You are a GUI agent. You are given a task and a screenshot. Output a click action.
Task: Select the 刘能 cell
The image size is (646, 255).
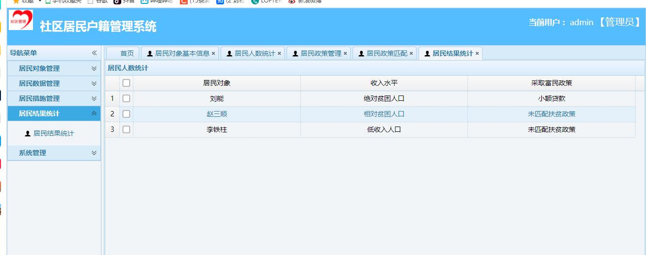click(x=217, y=98)
